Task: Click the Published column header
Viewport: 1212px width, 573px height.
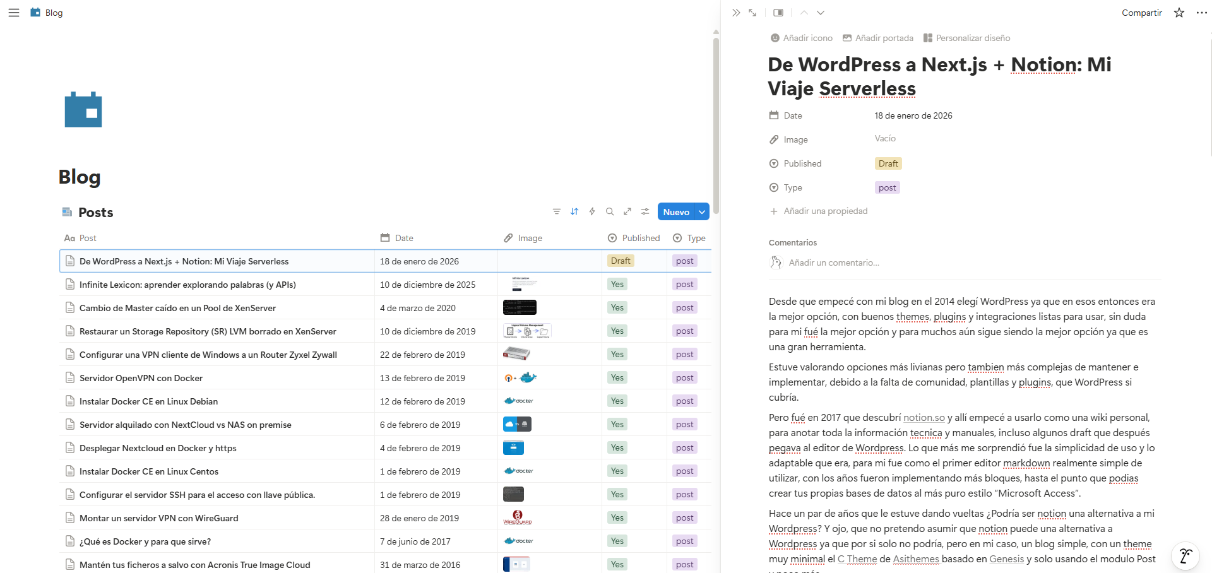Action: point(634,238)
